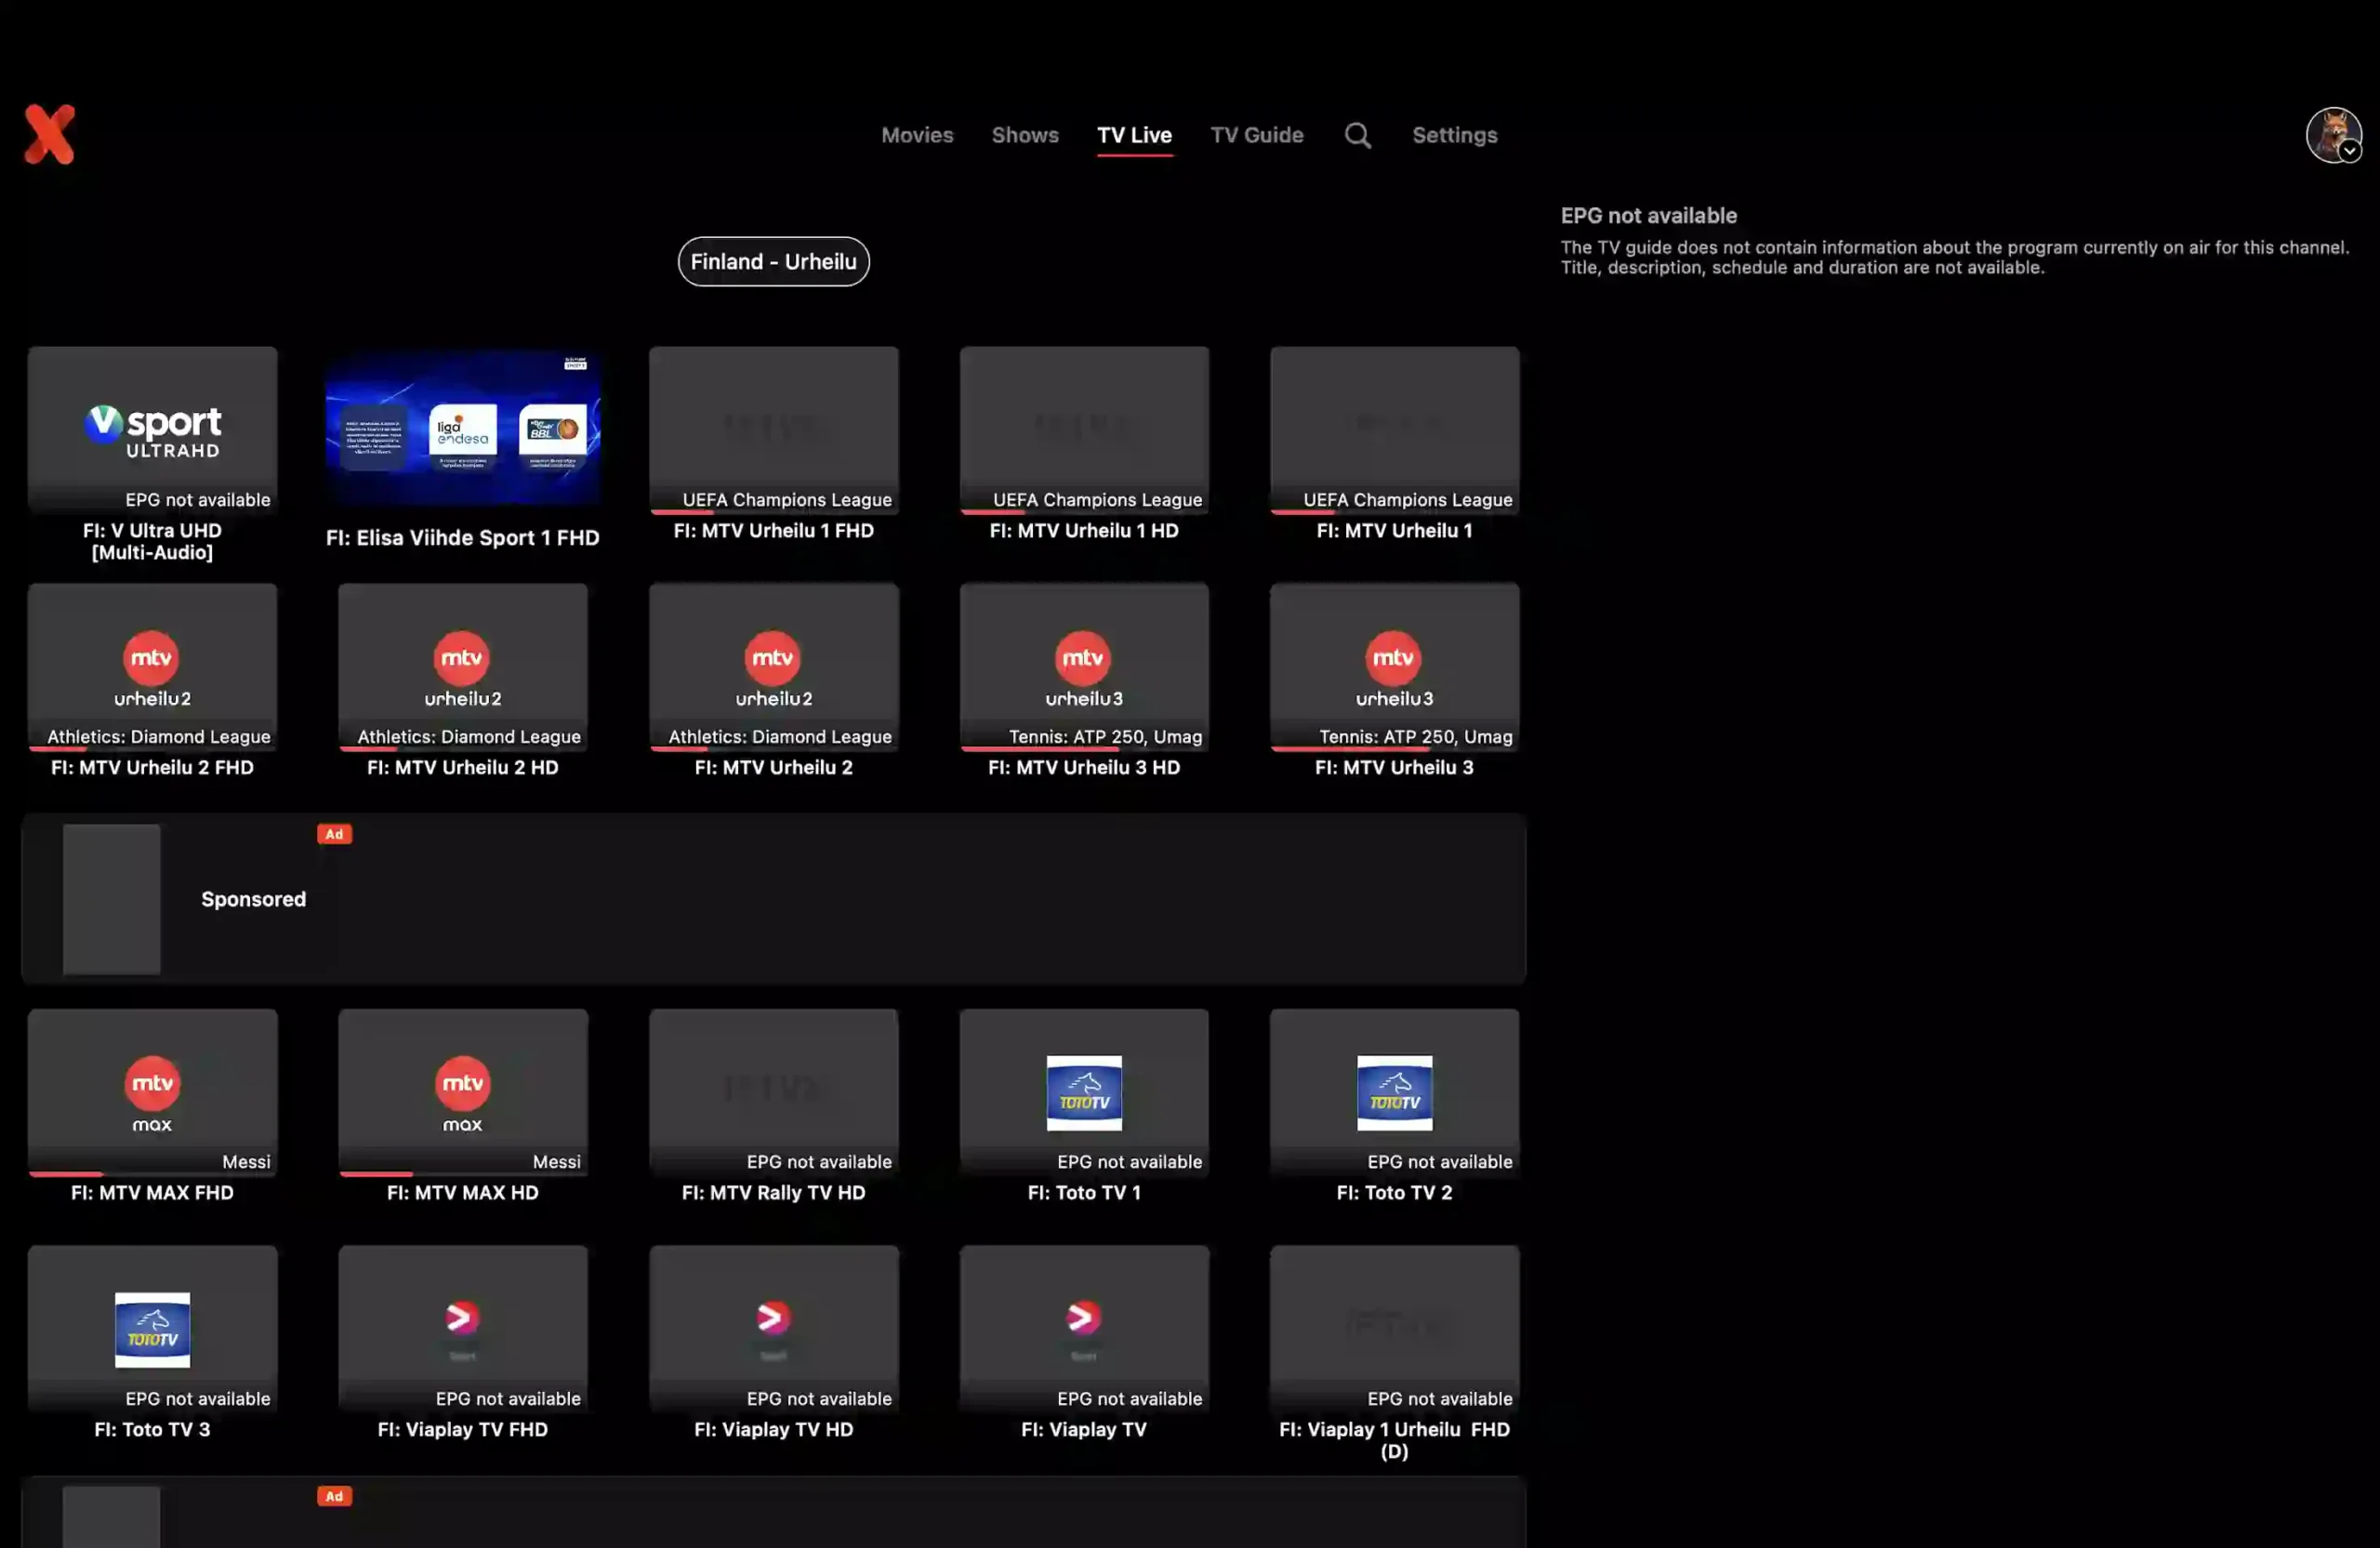Select the 'FI: V Ultra UHD [Multi-Audio]' title
Viewport: 2380px width, 1548px height.
tap(152, 541)
